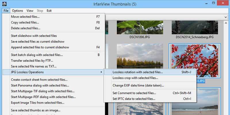Expand JPG Lossless Operations submenu
Image resolution: width=230 pixels, height=115 pixels.
tap(54, 72)
